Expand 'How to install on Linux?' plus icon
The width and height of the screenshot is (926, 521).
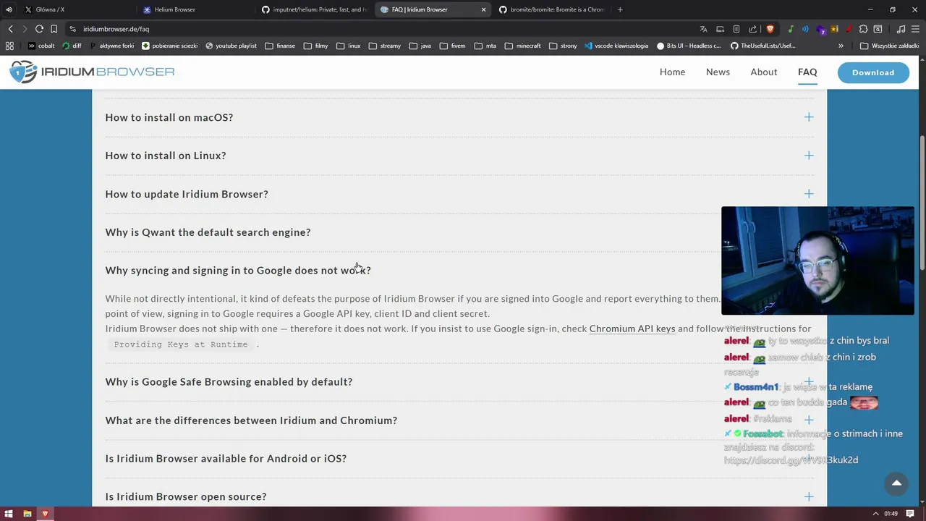pyautogui.click(x=809, y=156)
